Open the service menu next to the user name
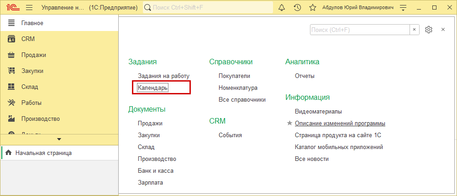Screen dimensions: 457x196 tap(403, 8)
